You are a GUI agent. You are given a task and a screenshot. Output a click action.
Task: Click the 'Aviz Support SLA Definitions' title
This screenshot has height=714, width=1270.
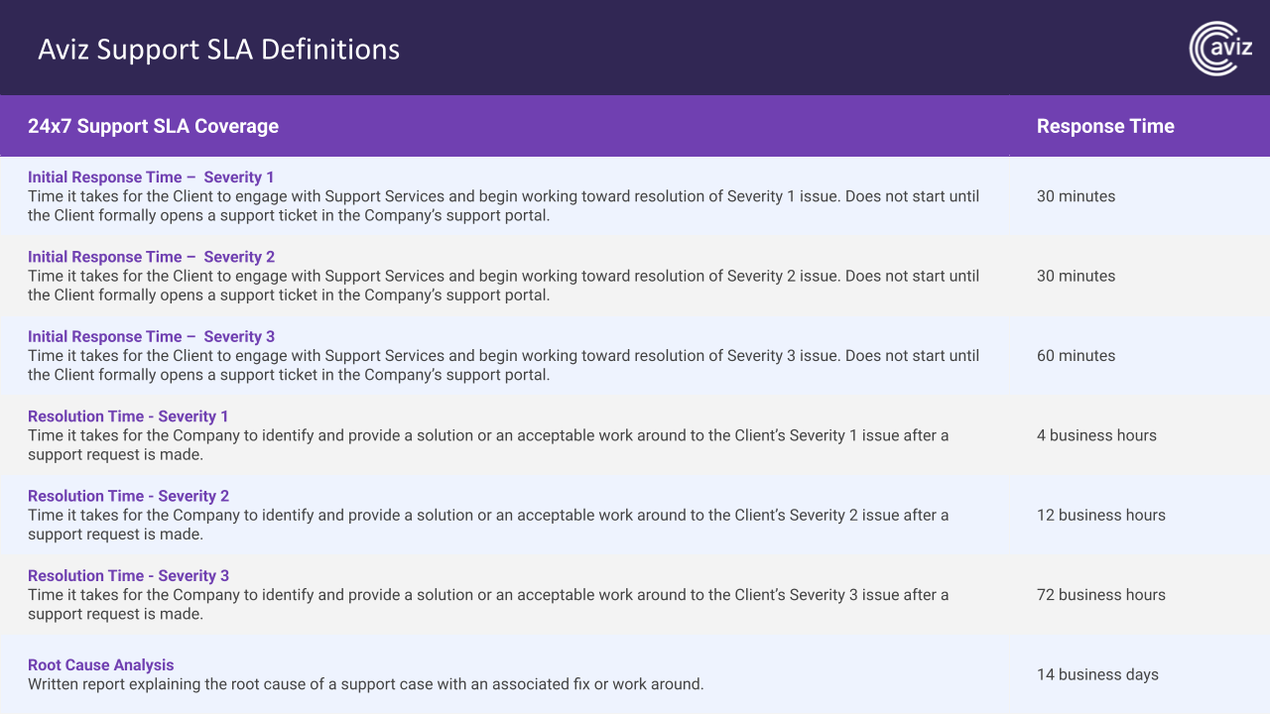click(219, 50)
